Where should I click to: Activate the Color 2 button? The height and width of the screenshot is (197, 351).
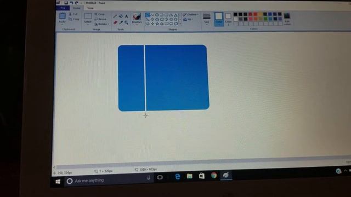228,19
